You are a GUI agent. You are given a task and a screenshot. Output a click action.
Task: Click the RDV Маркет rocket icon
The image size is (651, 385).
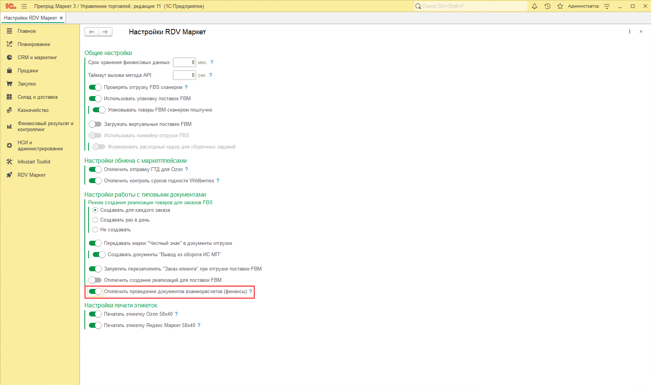coord(9,175)
